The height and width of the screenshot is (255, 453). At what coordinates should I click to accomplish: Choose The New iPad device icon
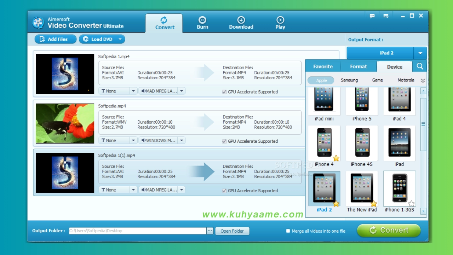click(x=362, y=189)
